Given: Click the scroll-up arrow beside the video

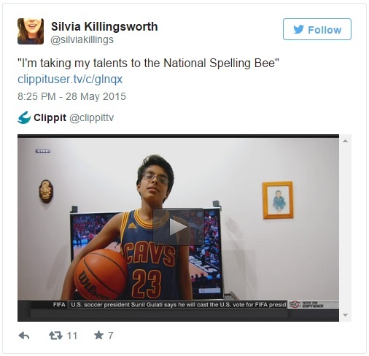Looking at the screenshot, I should click(x=345, y=141).
